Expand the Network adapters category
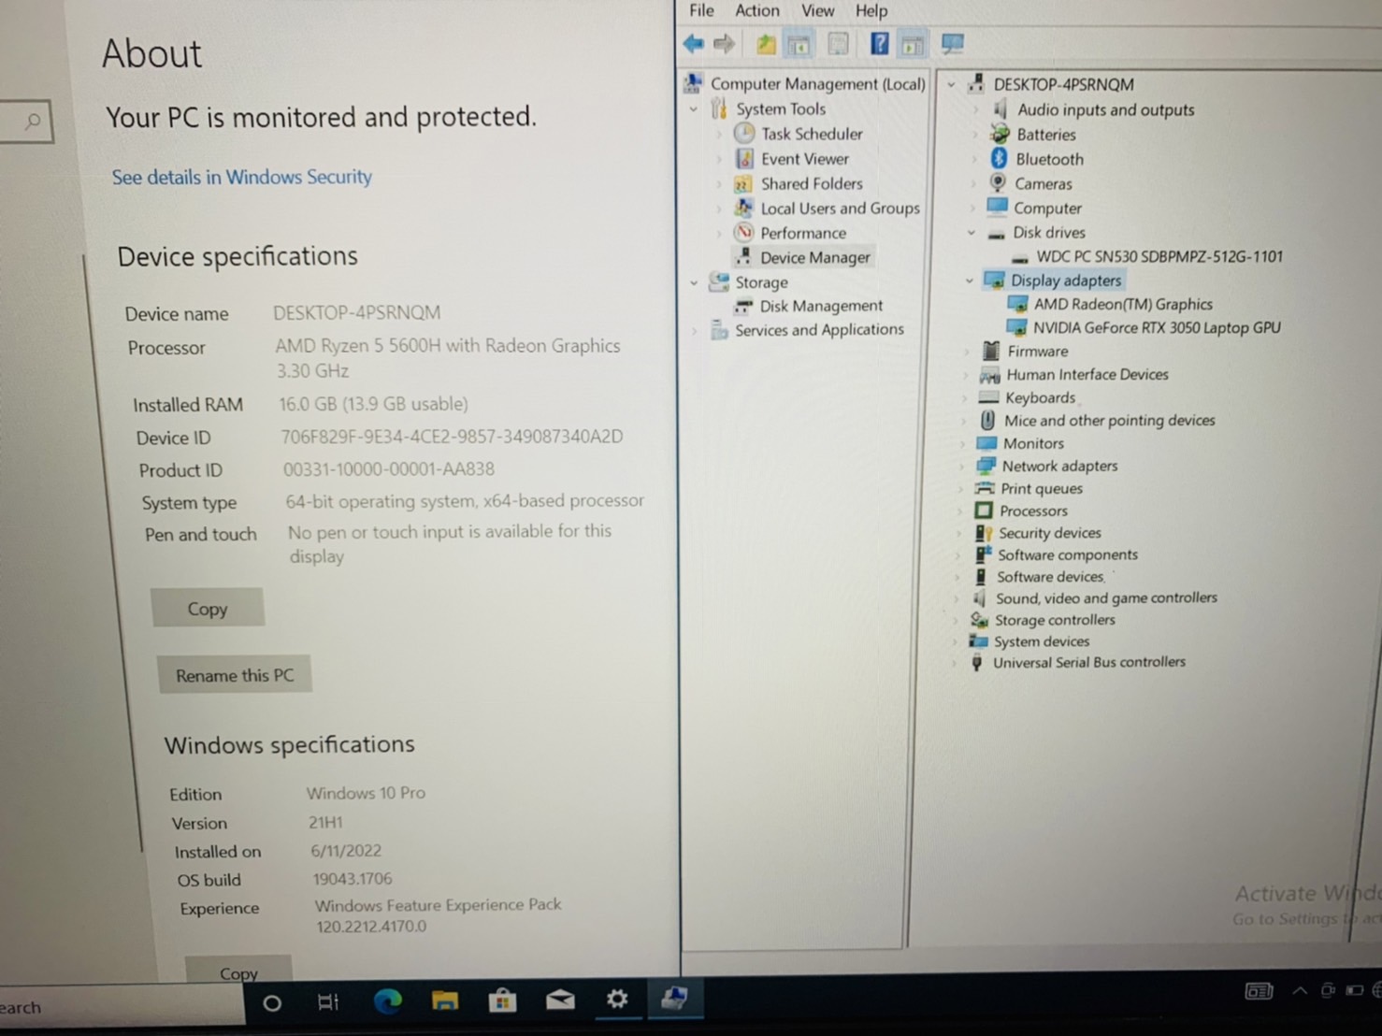 (965, 466)
